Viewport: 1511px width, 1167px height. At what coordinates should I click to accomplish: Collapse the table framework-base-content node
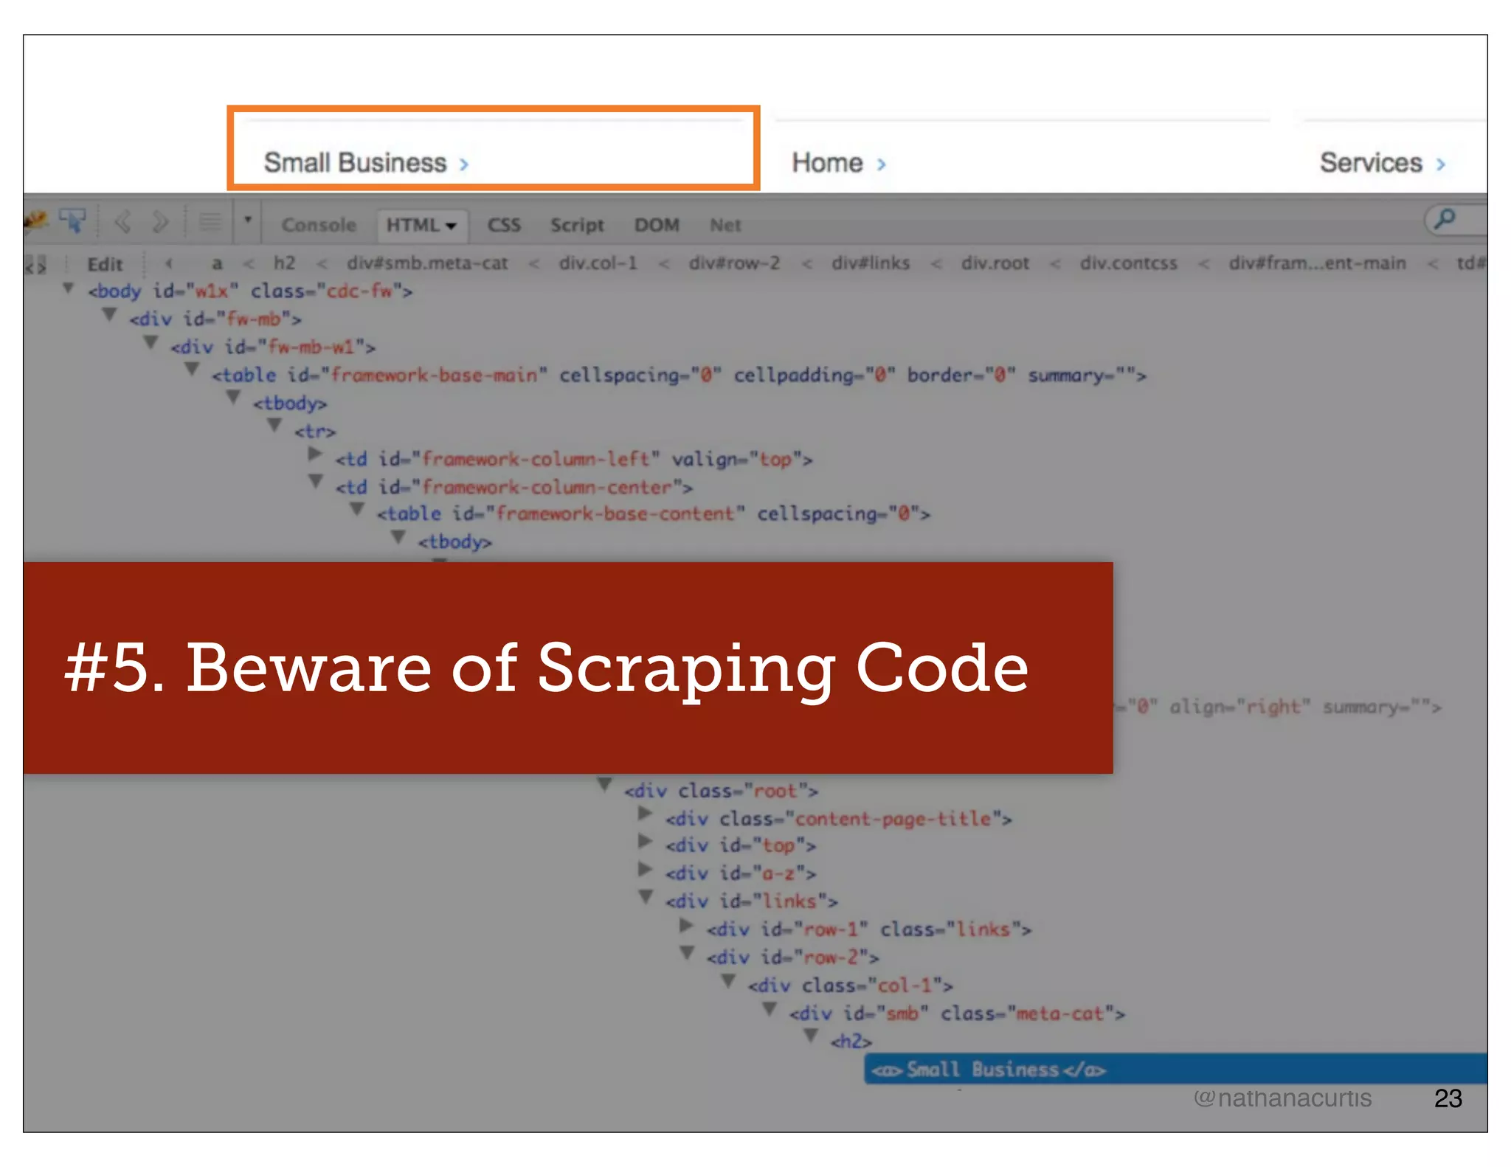click(x=357, y=509)
